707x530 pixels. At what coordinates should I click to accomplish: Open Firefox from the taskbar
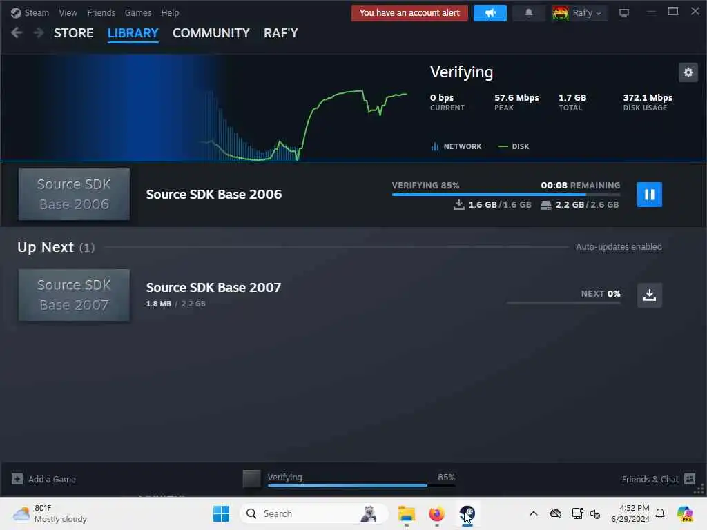436,513
